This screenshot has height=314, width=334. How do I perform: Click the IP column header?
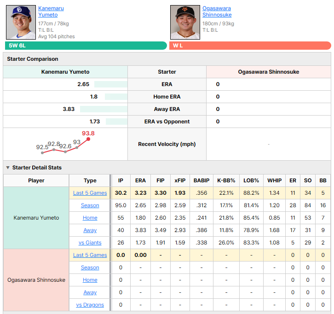tap(121, 180)
